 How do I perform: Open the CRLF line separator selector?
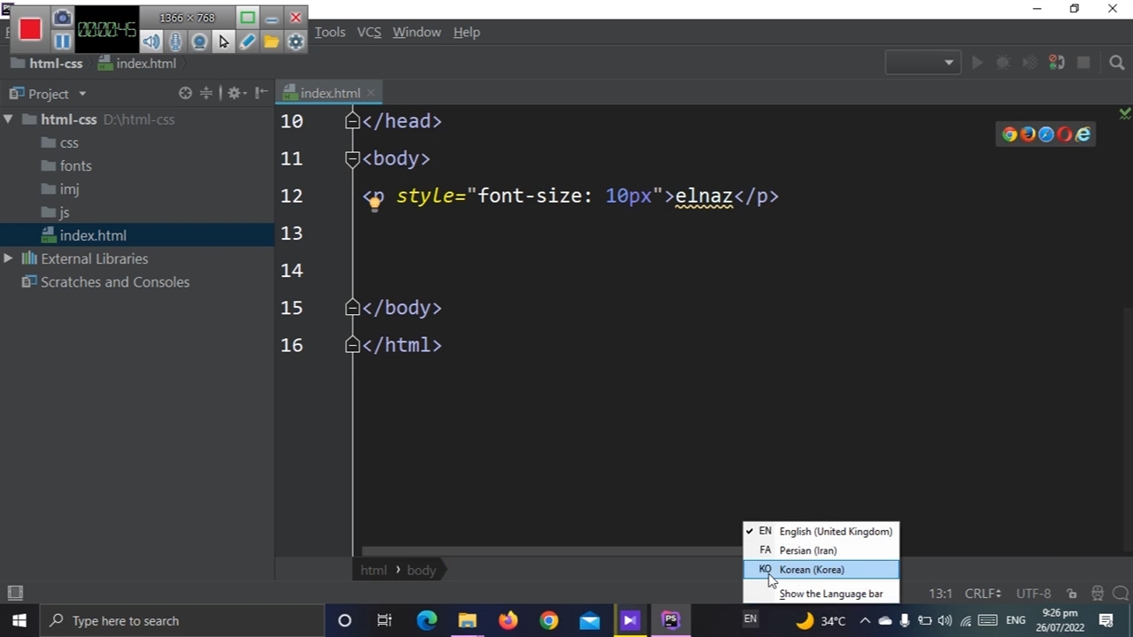[983, 594]
